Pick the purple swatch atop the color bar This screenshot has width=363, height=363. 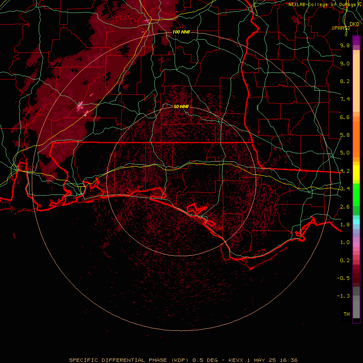pyautogui.click(x=356, y=40)
